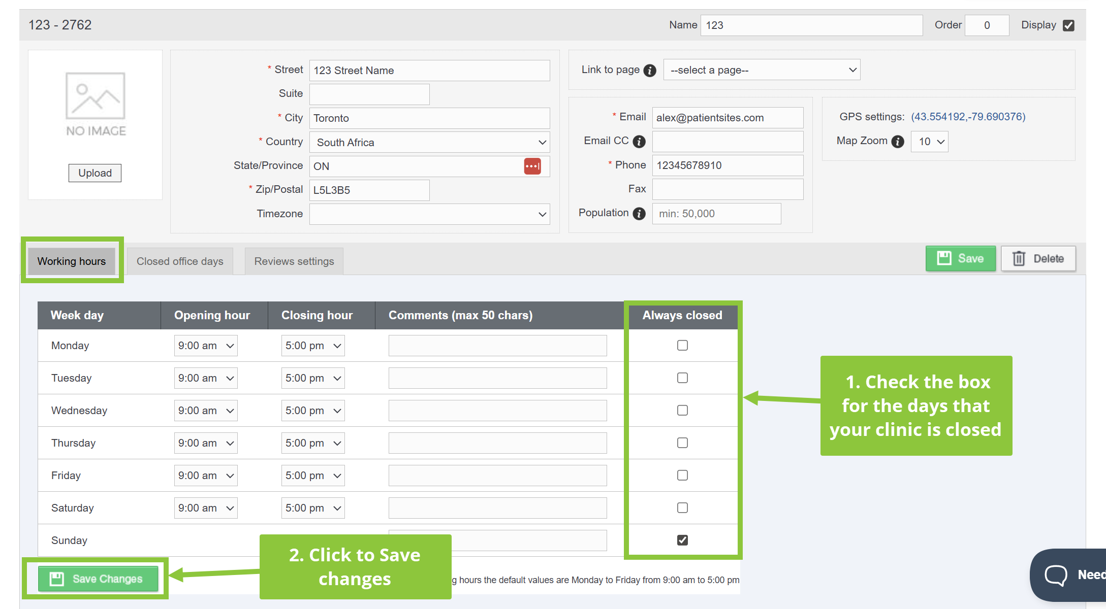
Task: Click the Map Zoom info icon
Action: [x=898, y=142]
